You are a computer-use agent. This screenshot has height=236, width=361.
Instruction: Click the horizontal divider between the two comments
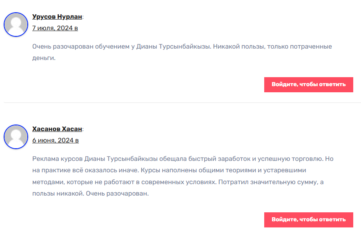pyautogui.click(x=183, y=103)
